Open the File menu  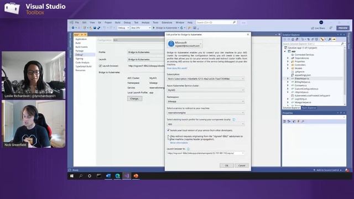[x=77, y=23]
